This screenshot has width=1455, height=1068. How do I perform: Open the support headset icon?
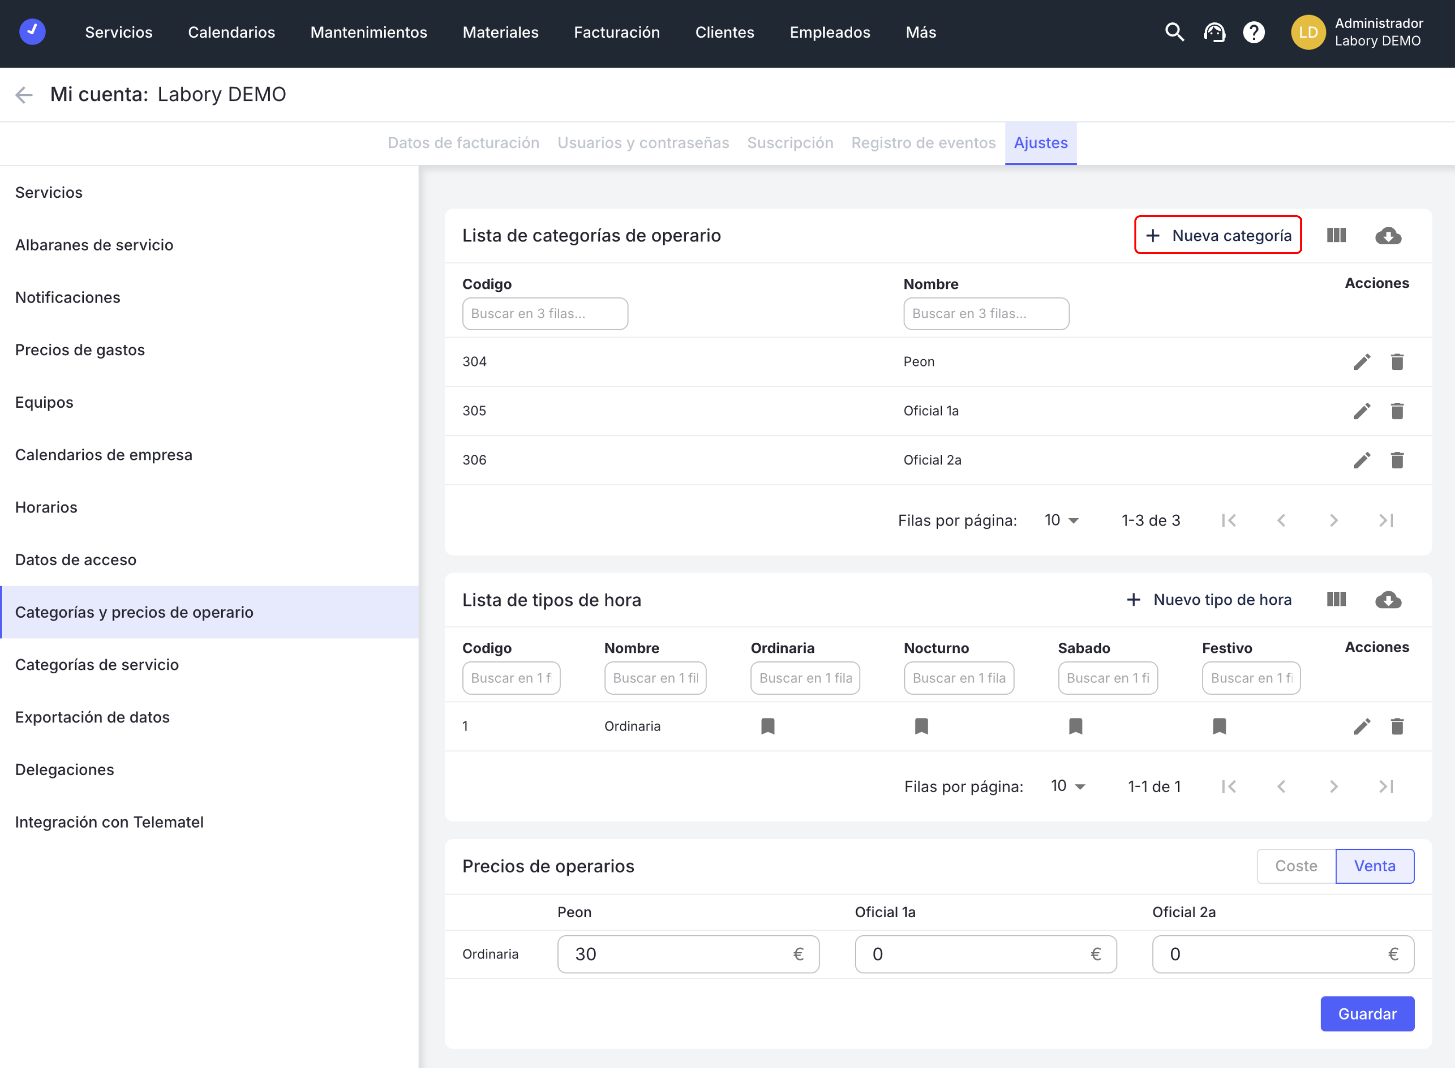1214,32
